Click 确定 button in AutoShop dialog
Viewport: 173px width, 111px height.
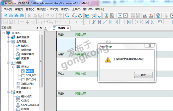click(143, 75)
